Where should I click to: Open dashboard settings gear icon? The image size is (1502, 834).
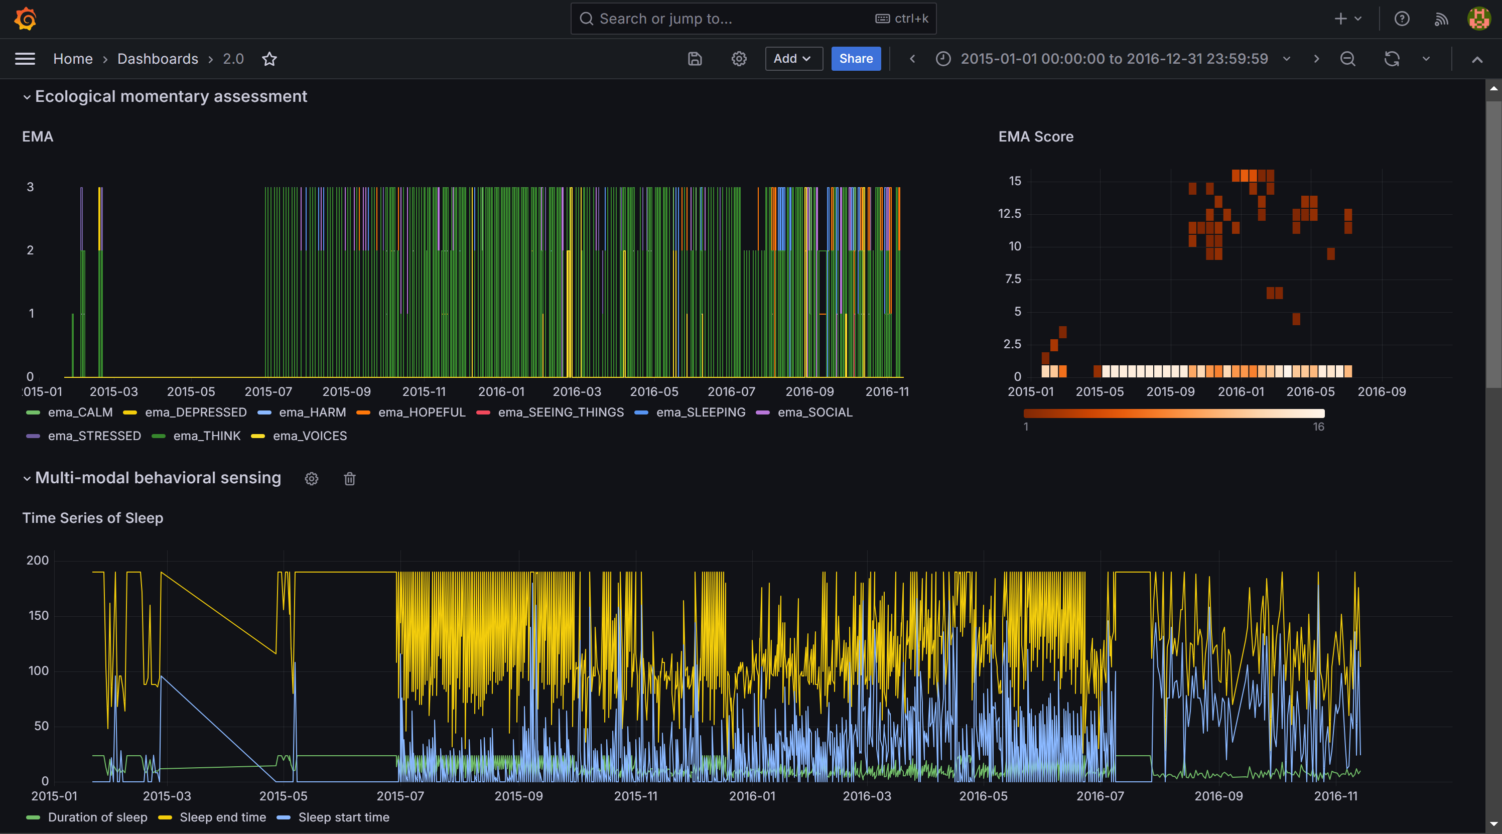pos(739,59)
